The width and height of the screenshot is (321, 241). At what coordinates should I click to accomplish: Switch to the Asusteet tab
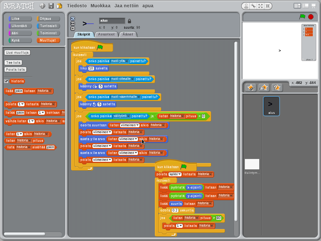click(106, 34)
